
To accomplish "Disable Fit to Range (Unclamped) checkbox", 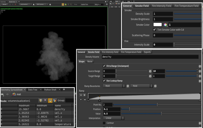I will [104, 66].
